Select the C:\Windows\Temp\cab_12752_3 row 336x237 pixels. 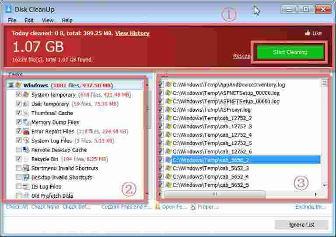coord(212,127)
